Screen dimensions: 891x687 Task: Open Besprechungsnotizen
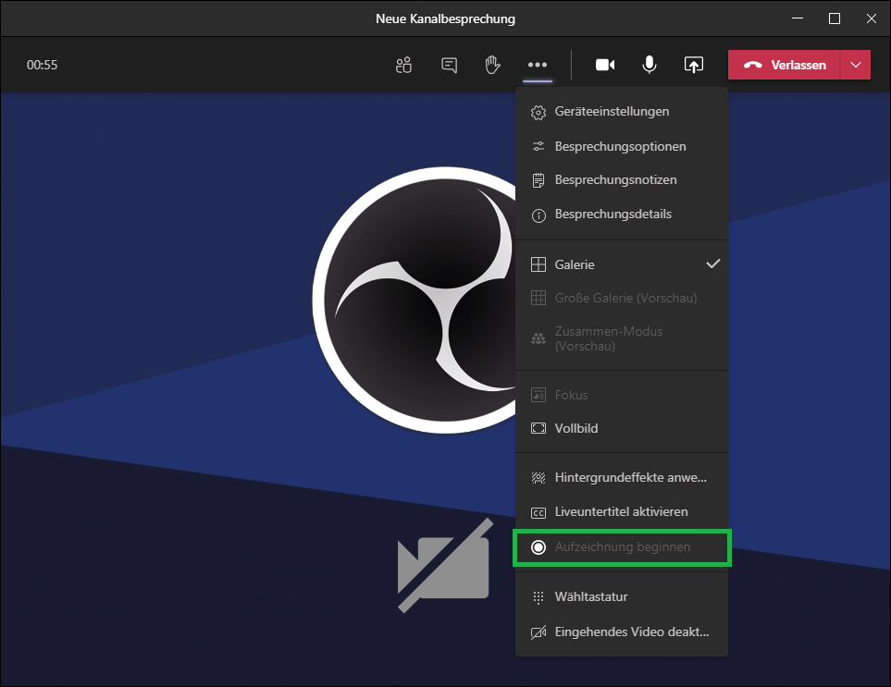pos(622,180)
